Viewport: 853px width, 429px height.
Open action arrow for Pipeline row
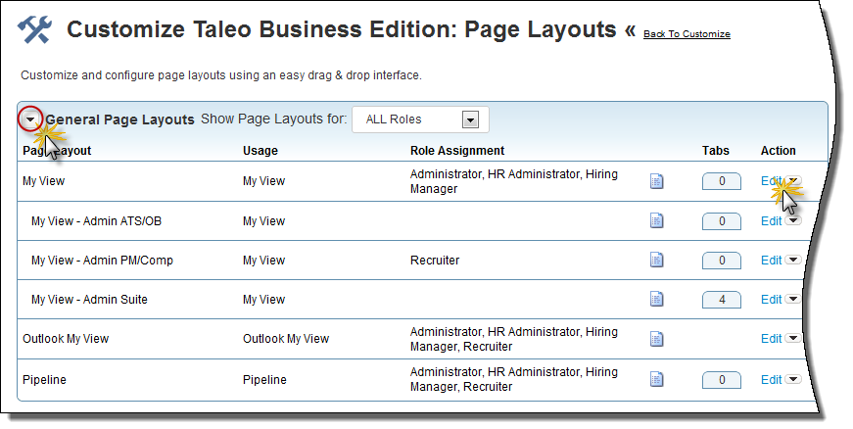point(793,379)
